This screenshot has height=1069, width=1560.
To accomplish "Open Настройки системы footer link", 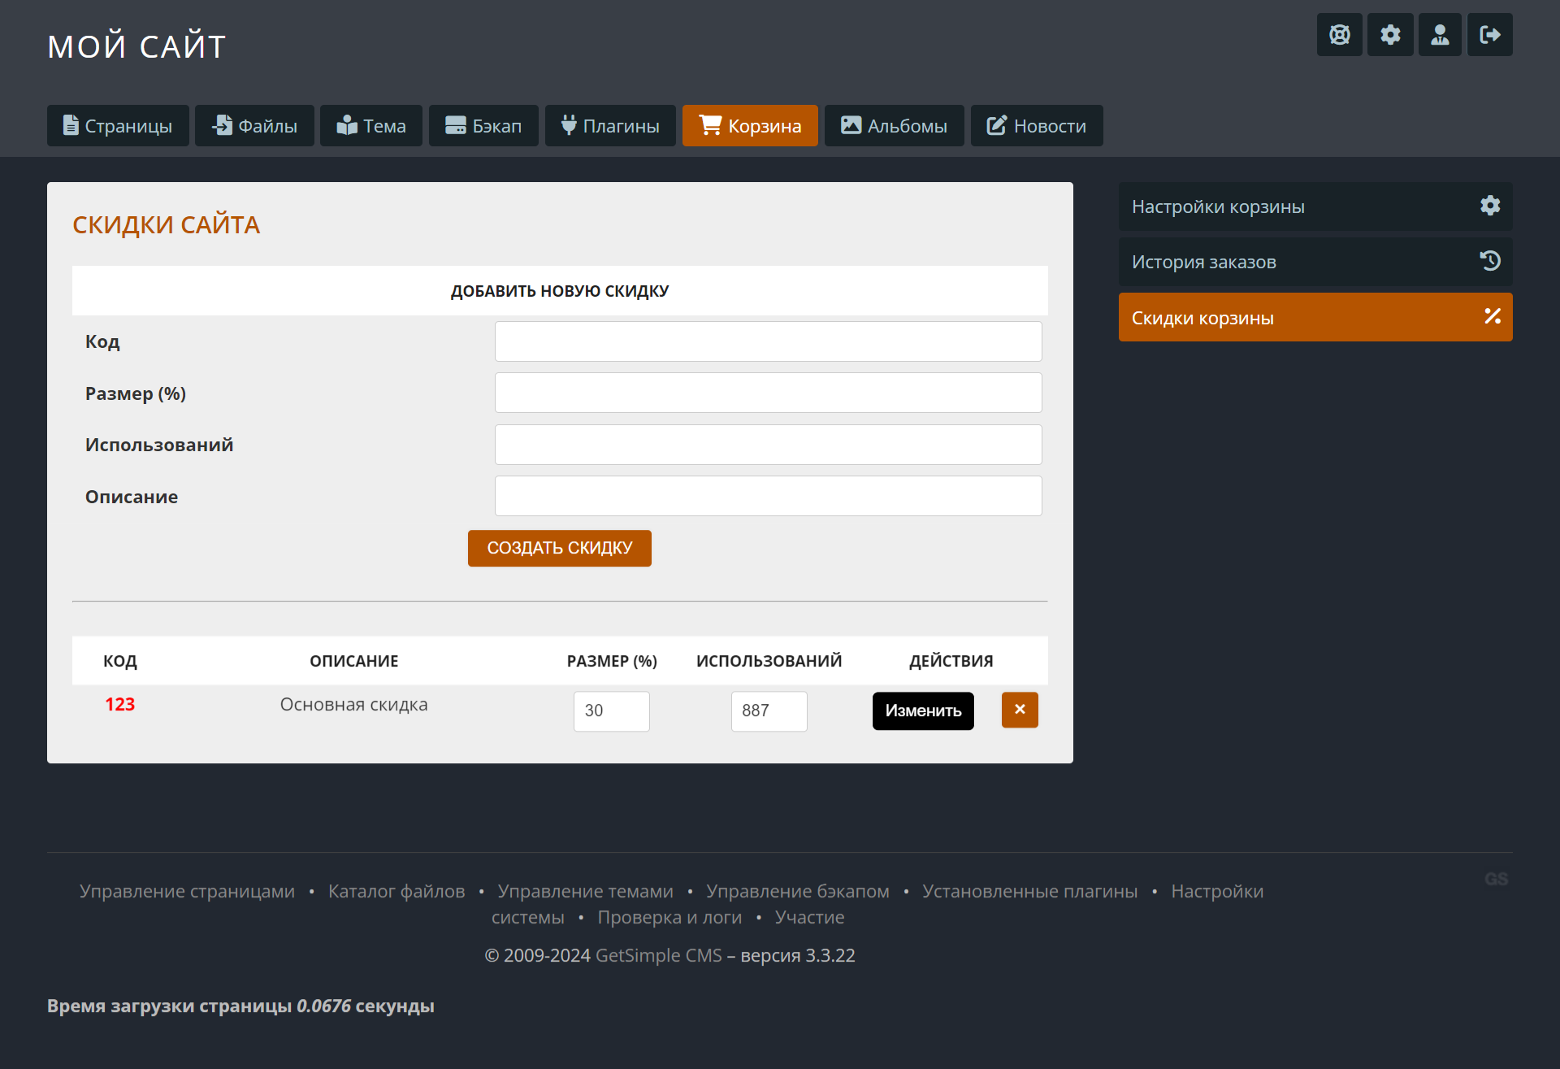I will pyautogui.click(x=1216, y=891).
